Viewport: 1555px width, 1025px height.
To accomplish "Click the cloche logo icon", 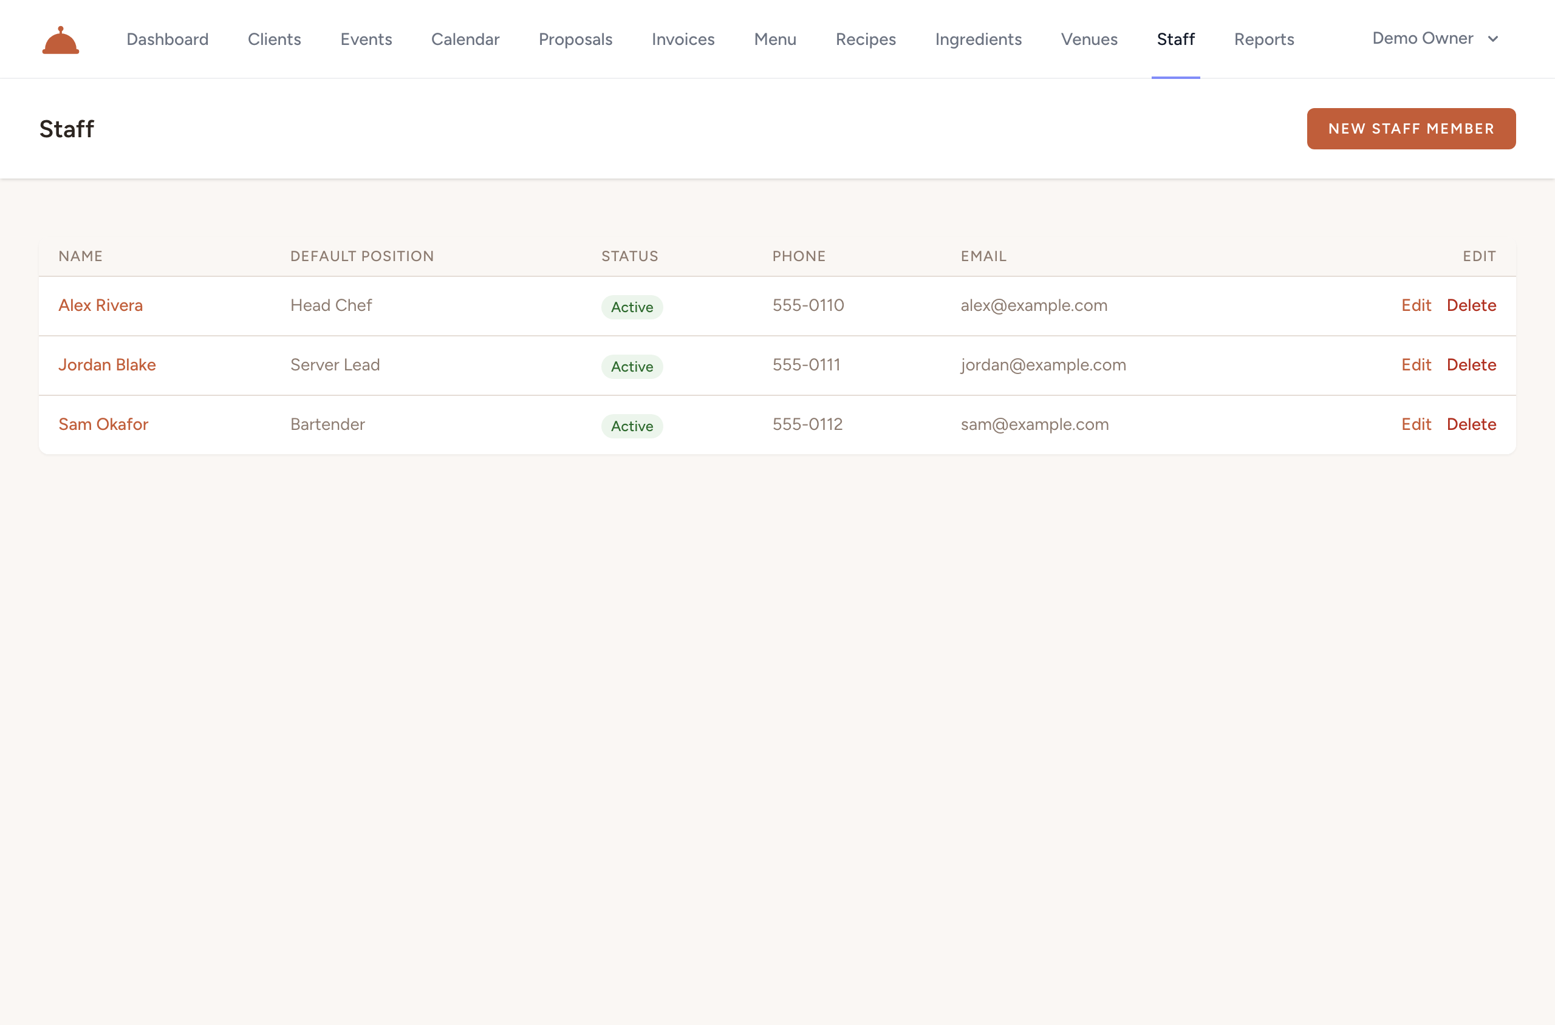I will pos(60,40).
